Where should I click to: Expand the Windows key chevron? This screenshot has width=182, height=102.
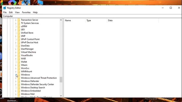tap(16, 75)
